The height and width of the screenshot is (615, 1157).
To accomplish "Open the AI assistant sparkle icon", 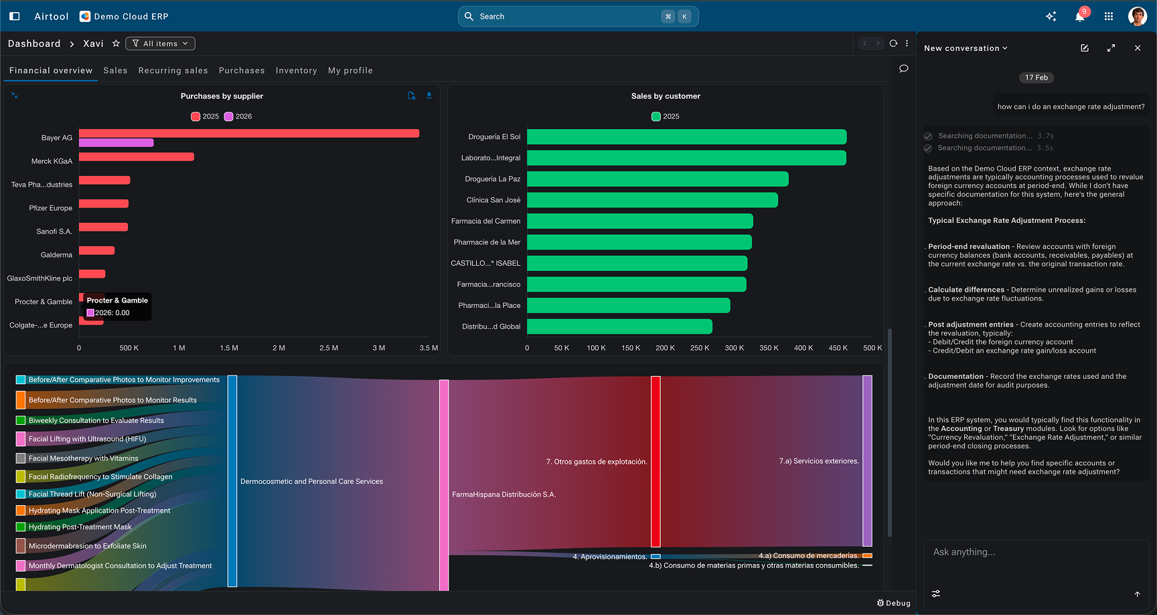I will coord(1051,16).
